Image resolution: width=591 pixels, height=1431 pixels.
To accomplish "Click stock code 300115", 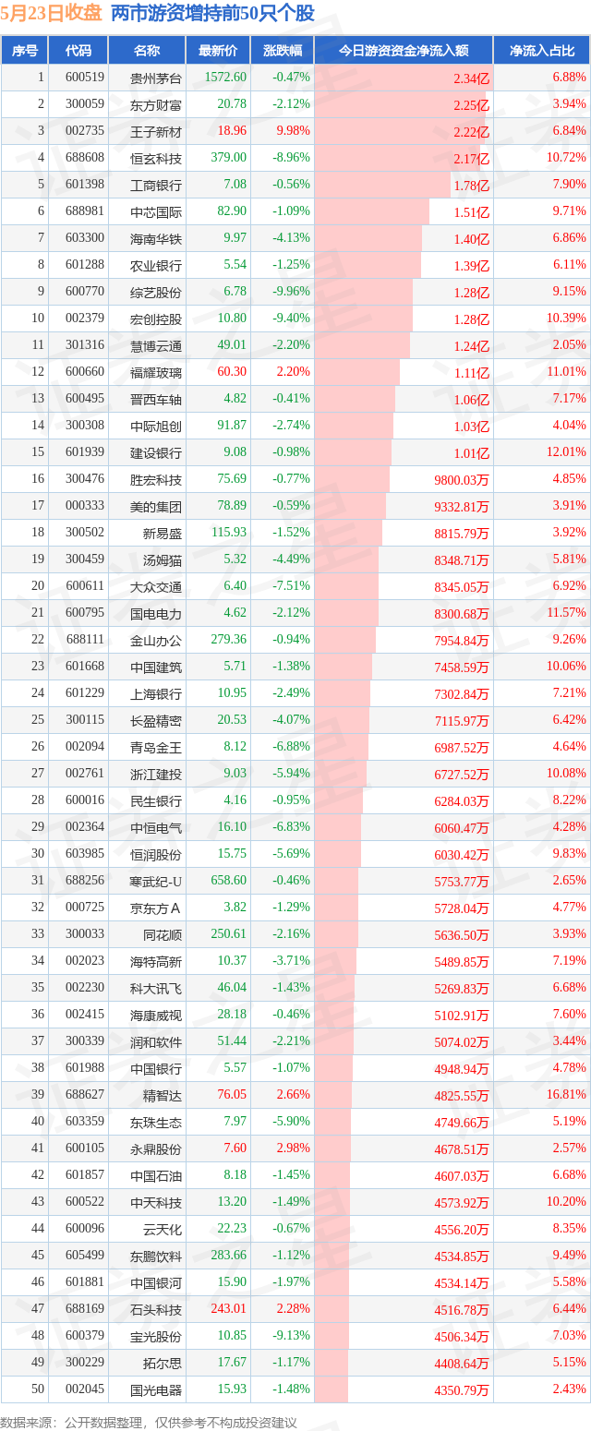I will (x=85, y=720).
